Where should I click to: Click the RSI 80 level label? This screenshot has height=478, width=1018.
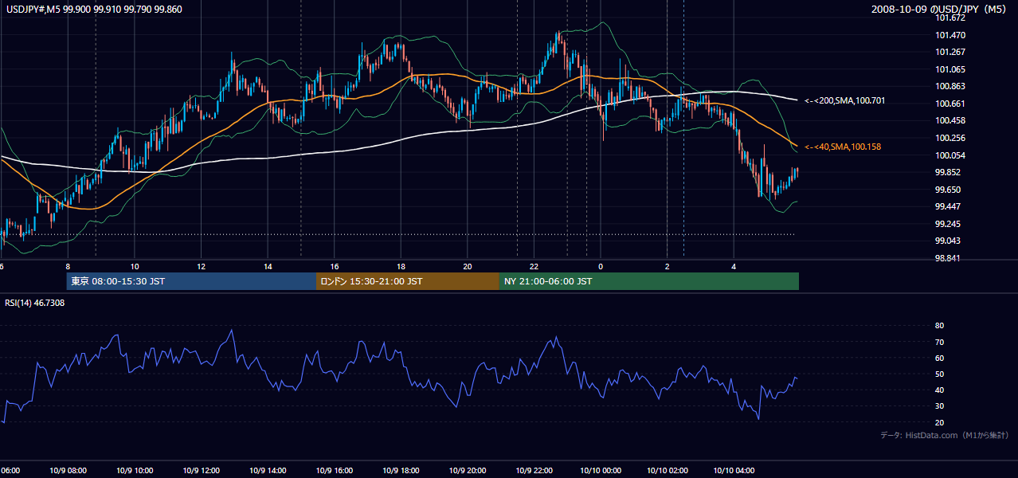coord(939,326)
